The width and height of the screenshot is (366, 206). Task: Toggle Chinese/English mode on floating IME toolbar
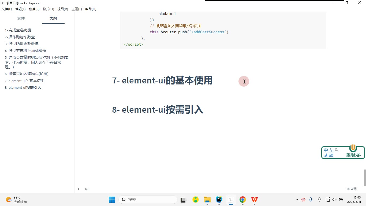click(x=326, y=150)
